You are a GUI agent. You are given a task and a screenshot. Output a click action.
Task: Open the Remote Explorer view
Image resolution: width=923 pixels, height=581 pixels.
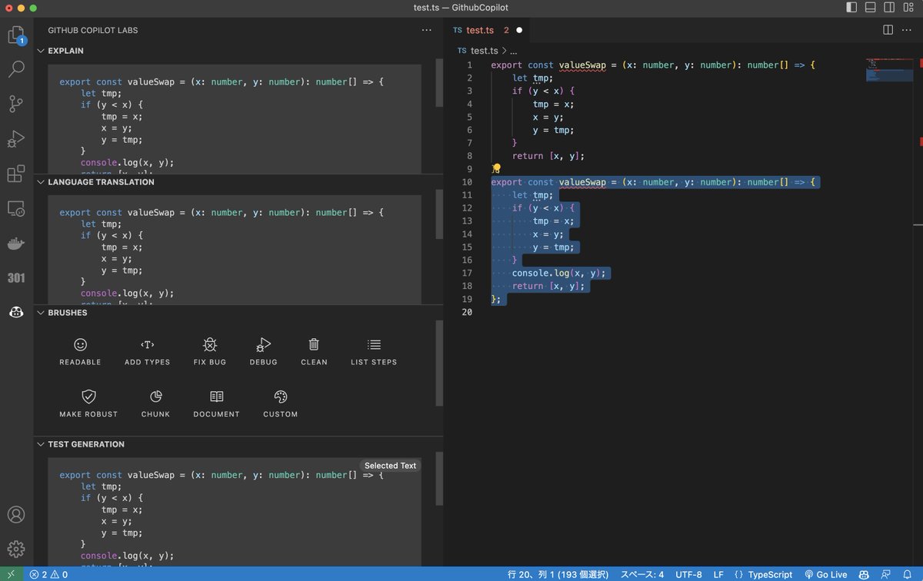coord(16,208)
